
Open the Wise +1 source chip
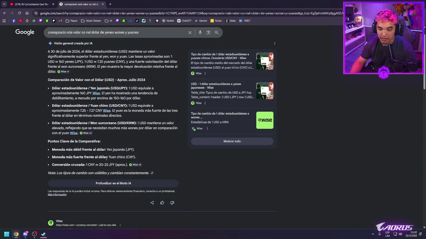[x=63, y=72]
